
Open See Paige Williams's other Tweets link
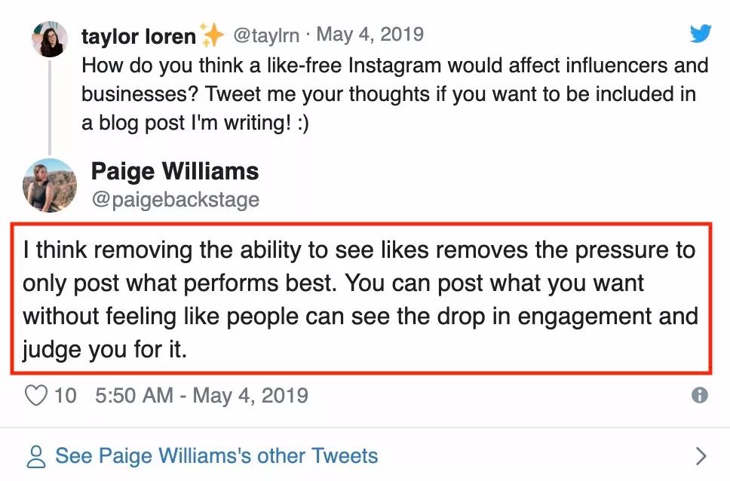tap(216, 456)
